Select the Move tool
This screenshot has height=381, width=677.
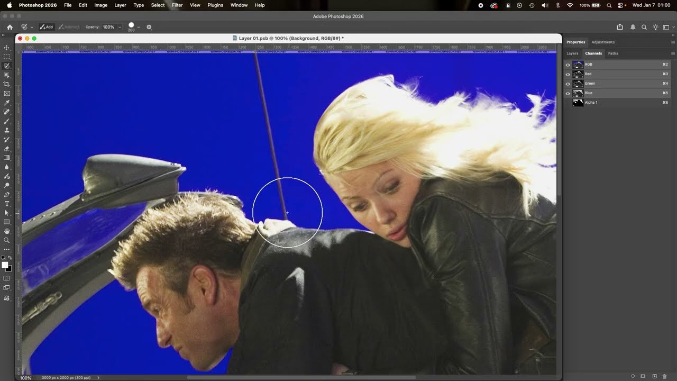coord(7,48)
